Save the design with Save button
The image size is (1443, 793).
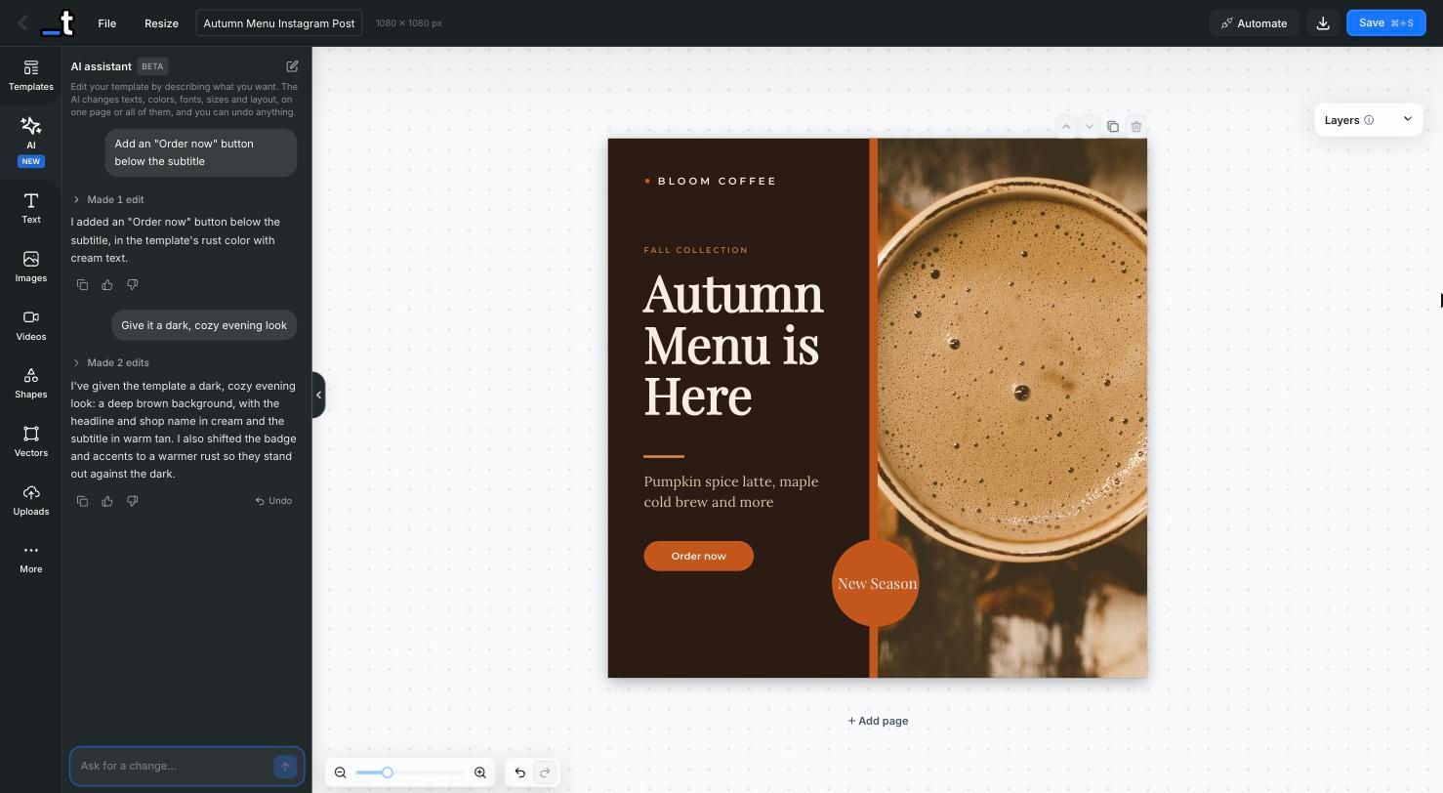1385,23
